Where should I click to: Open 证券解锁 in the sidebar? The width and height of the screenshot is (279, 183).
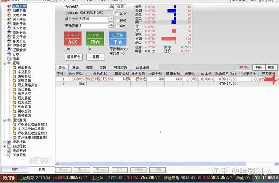tap(19, 50)
